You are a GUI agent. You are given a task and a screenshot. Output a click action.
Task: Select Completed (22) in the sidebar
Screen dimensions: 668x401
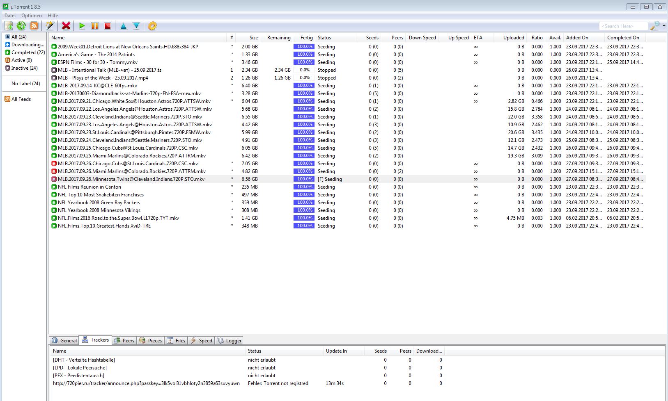[25, 52]
